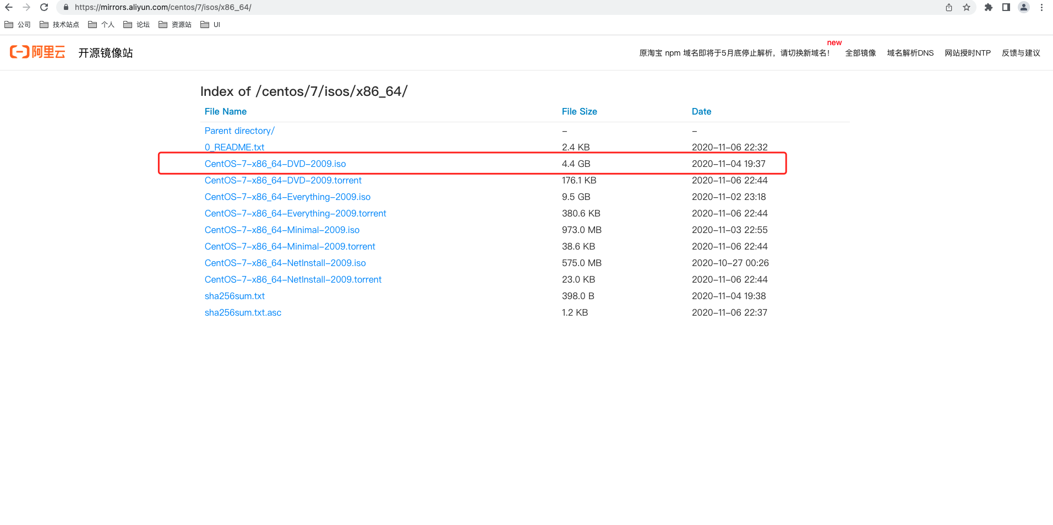
Task: Download CentOS-7-x86_64-Everything-2009.iso
Action: pos(287,197)
